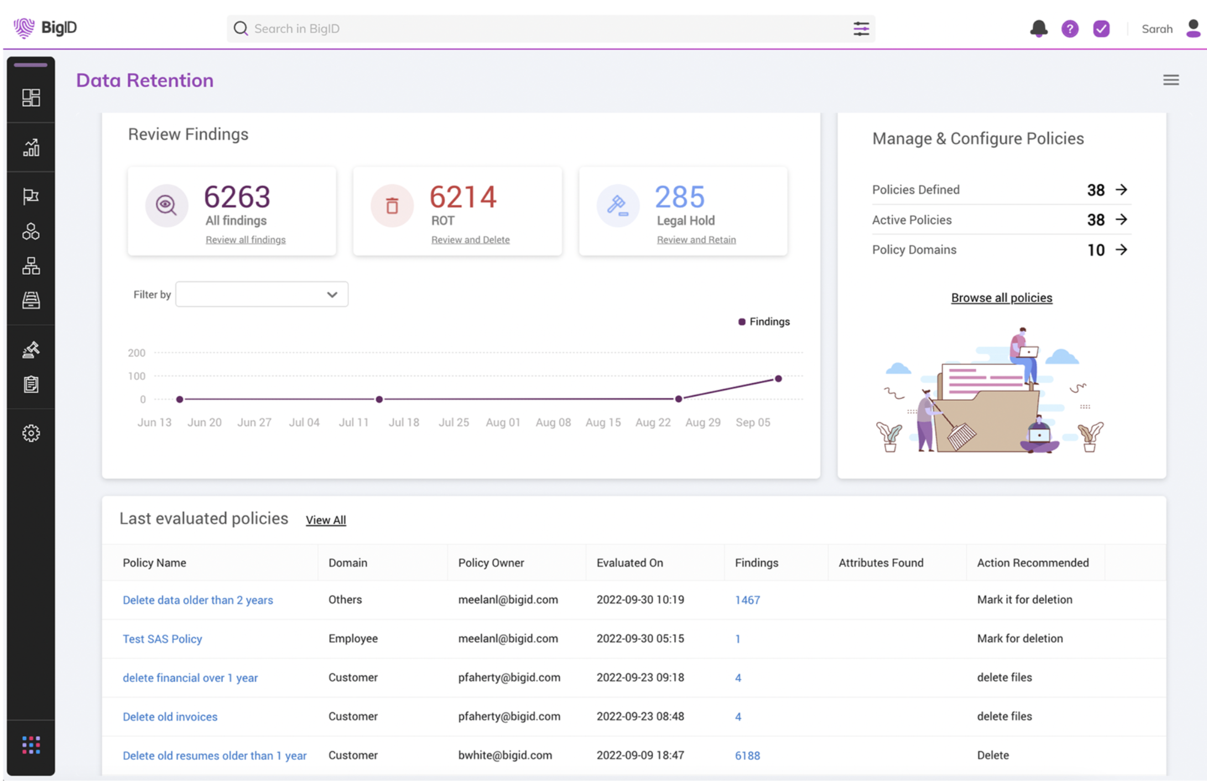Open Test SAS Policy
This screenshot has width=1207, height=781.
click(x=162, y=639)
